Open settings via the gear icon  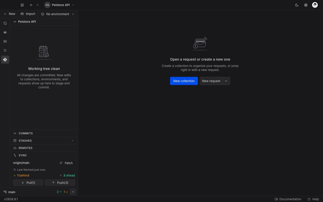(306, 5)
